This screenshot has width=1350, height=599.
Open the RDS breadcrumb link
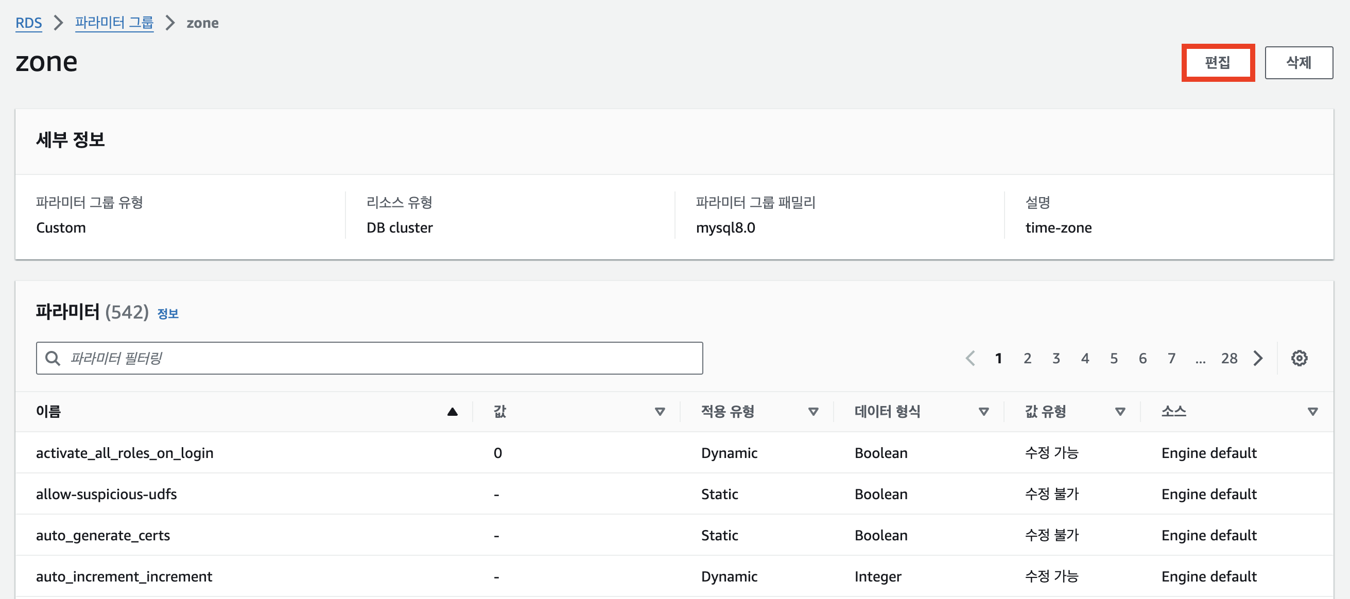click(x=28, y=23)
